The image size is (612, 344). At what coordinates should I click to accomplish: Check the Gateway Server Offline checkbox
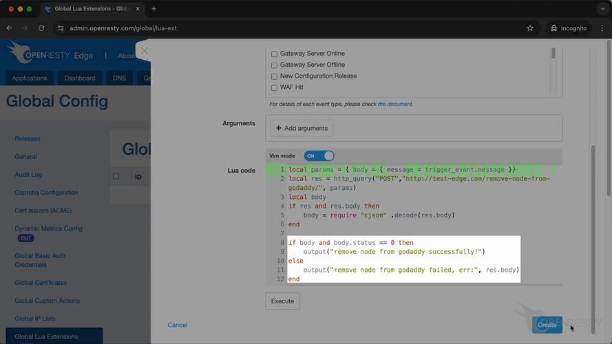coord(274,65)
